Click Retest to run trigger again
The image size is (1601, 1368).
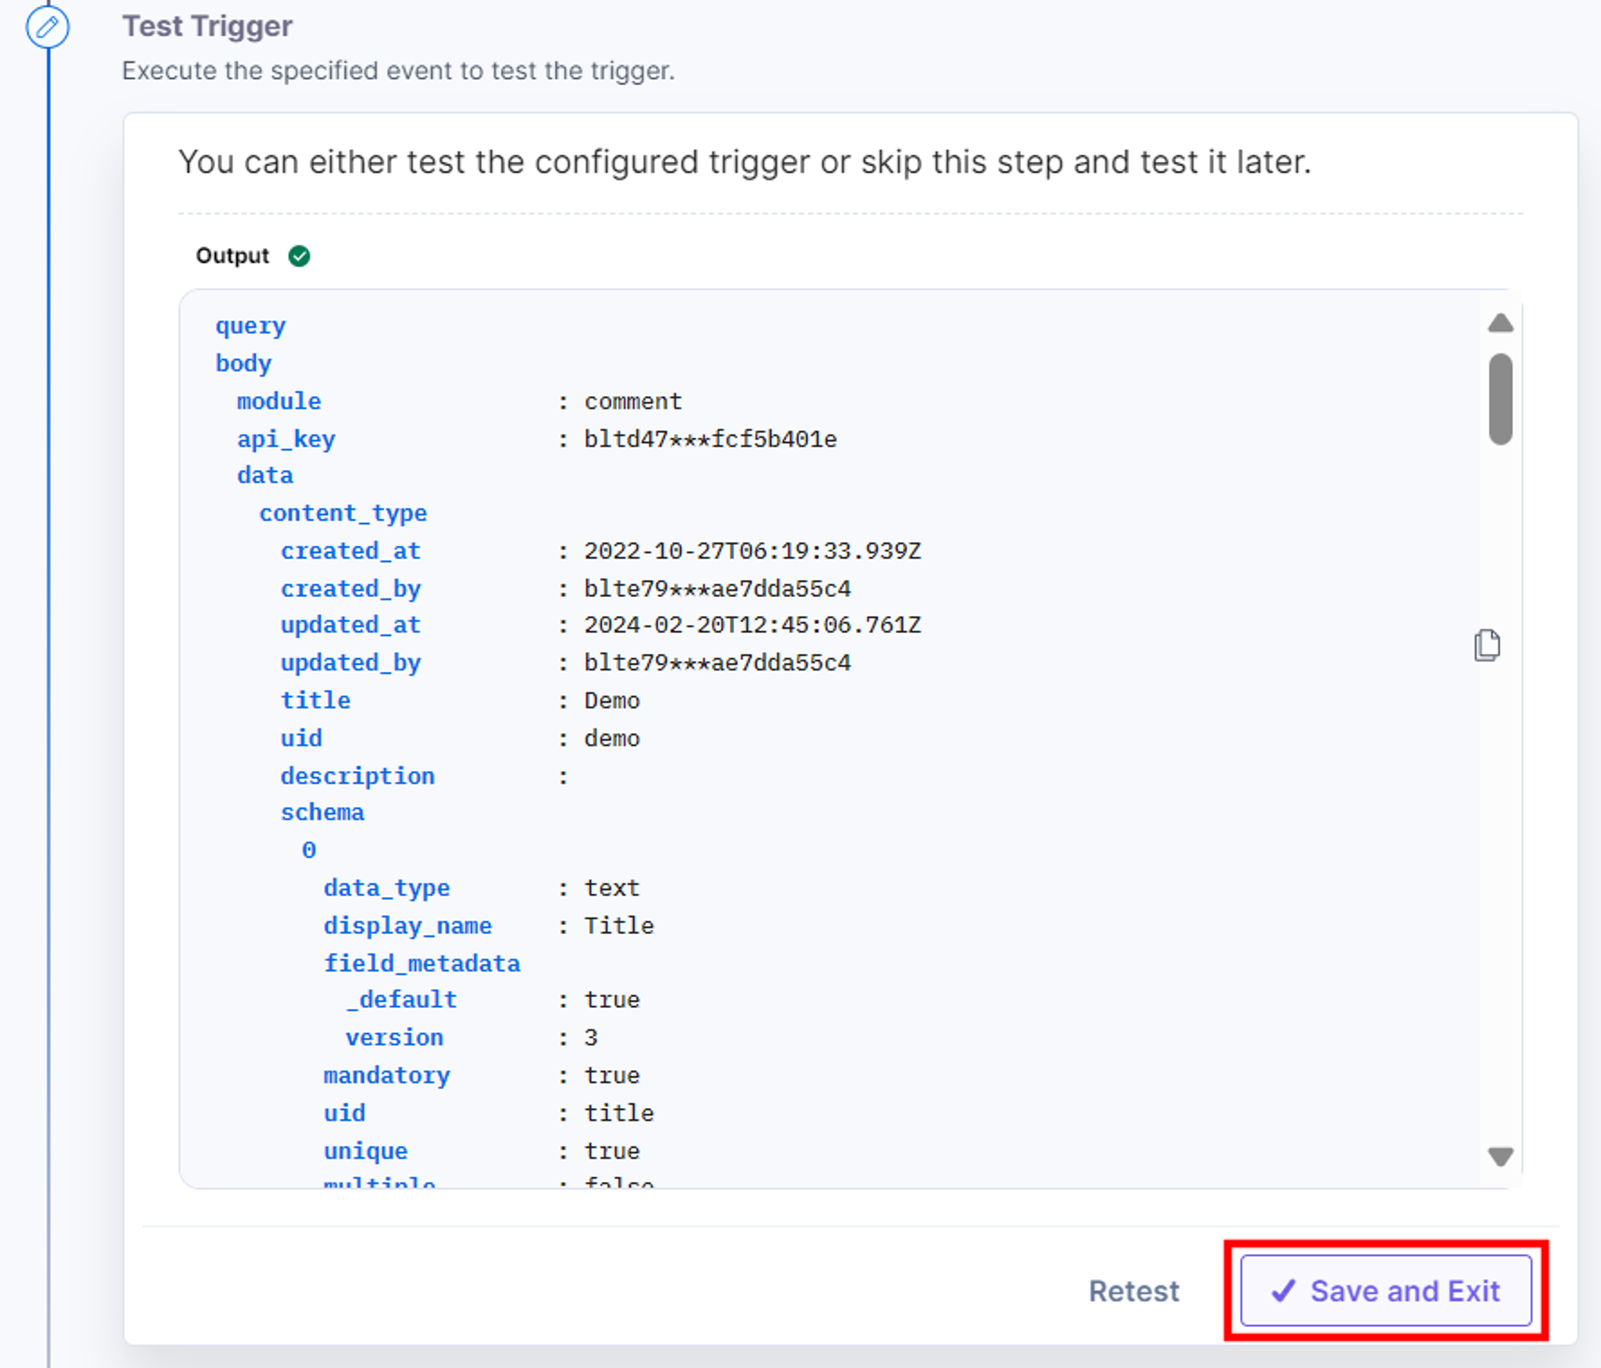click(x=1134, y=1291)
